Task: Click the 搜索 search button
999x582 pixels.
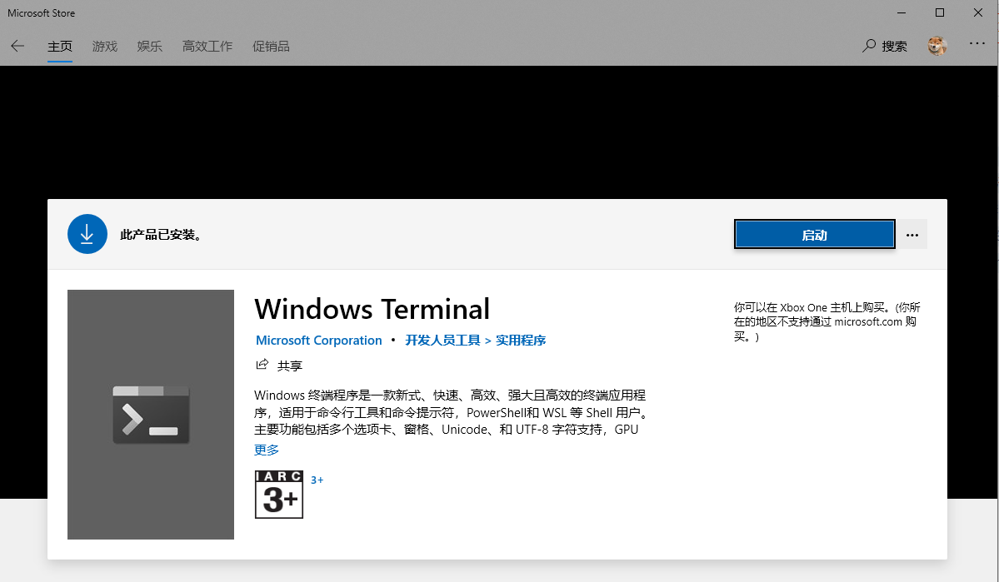Action: click(884, 46)
